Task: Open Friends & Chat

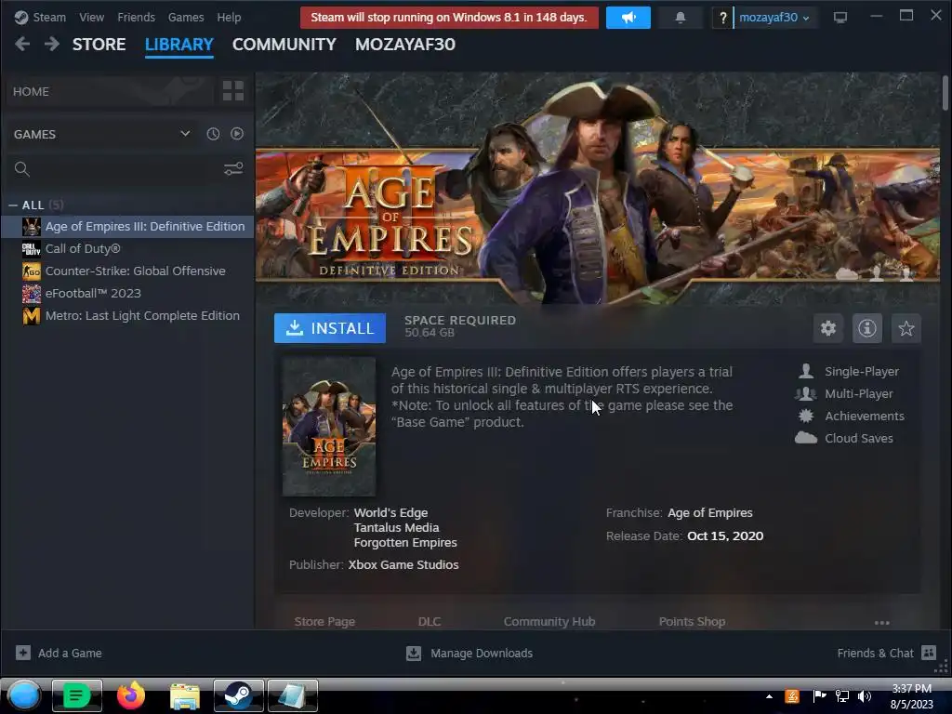Action: 886,653
